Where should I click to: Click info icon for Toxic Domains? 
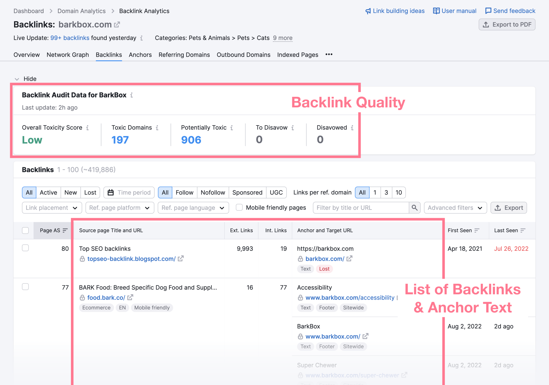(x=157, y=128)
